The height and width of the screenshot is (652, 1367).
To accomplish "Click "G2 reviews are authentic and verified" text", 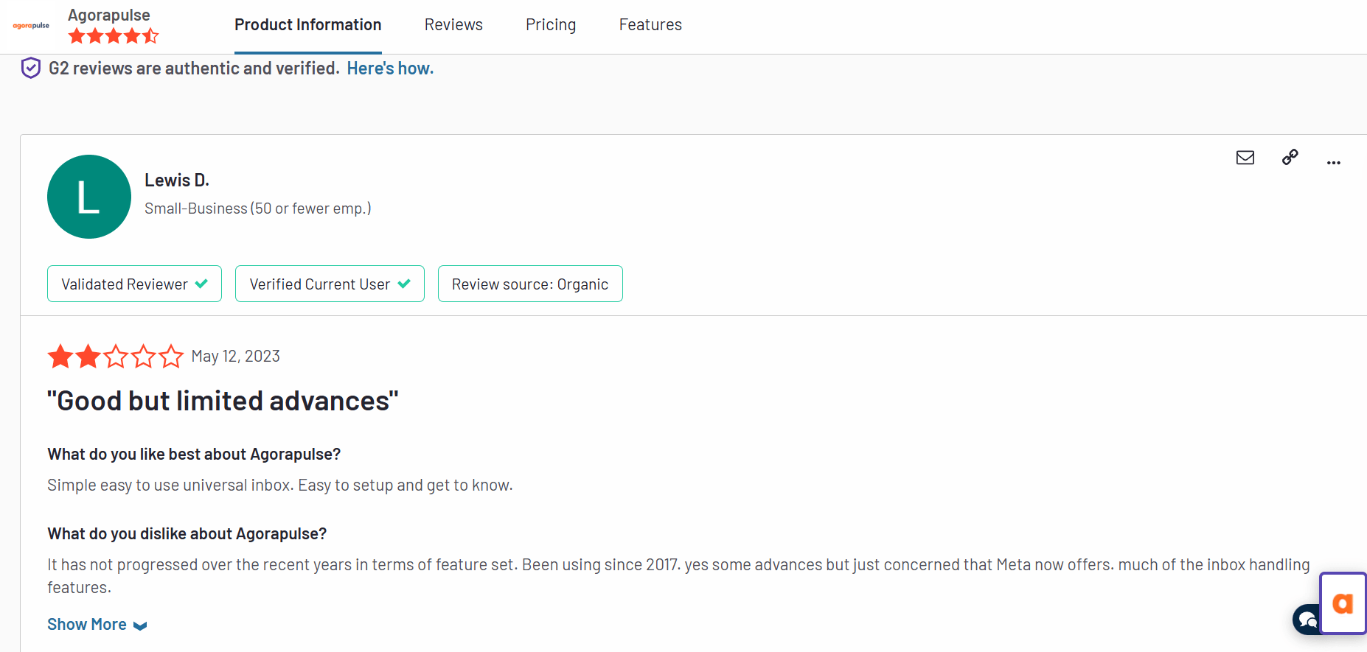I will pyautogui.click(x=194, y=69).
